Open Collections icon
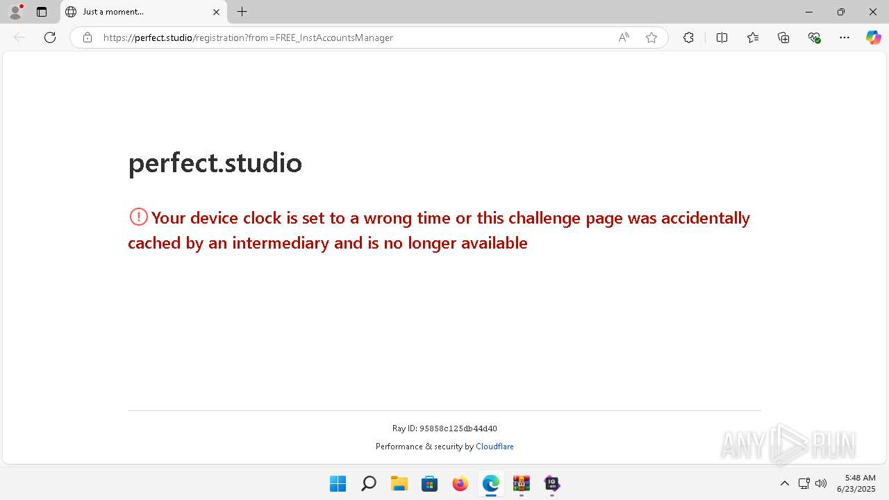The width and height of the screenshot is (889, 500). click(783, 37)
